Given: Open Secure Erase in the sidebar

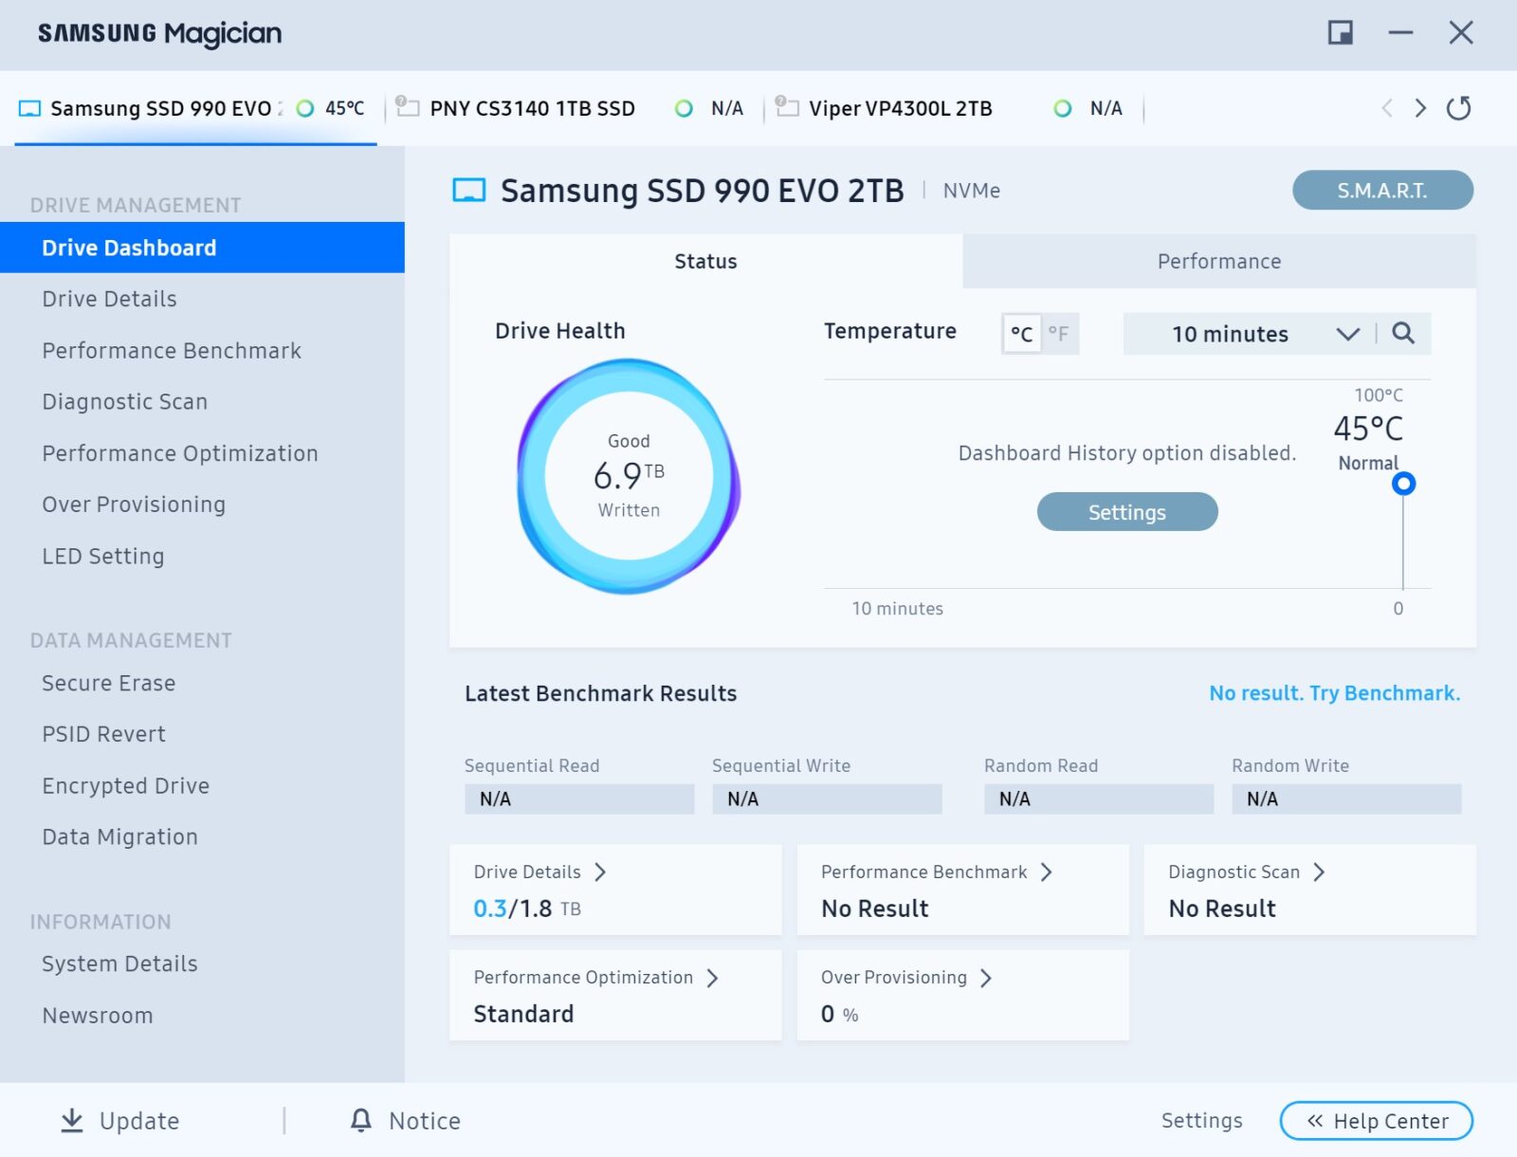Looking at the screenshot, I should (x=109, y=683).
